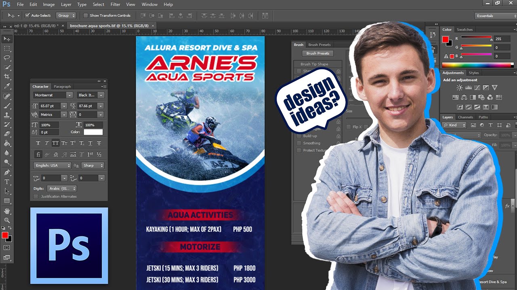This screenshot has height=290, width=517.
Task: Toggle Strikethrough style button
Action: click(99, 143)
